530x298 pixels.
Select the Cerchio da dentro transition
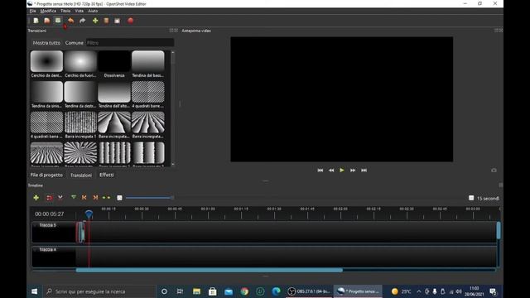pos(46,65)
